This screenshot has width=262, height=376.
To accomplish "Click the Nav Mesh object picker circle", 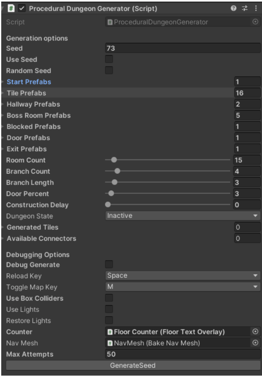I will pos(255,343).
